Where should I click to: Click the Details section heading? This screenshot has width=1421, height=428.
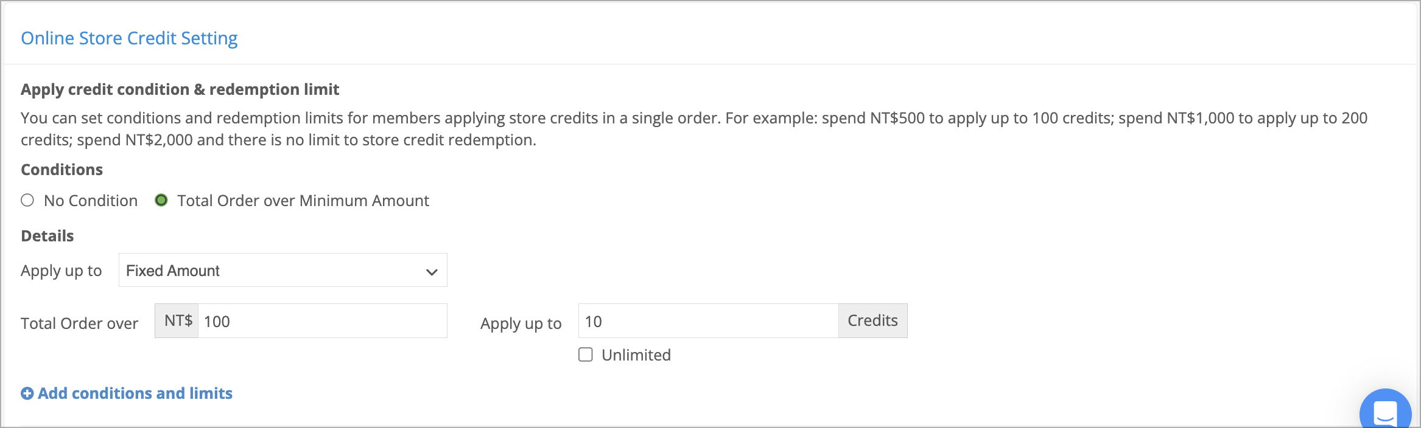pos(47,236)
